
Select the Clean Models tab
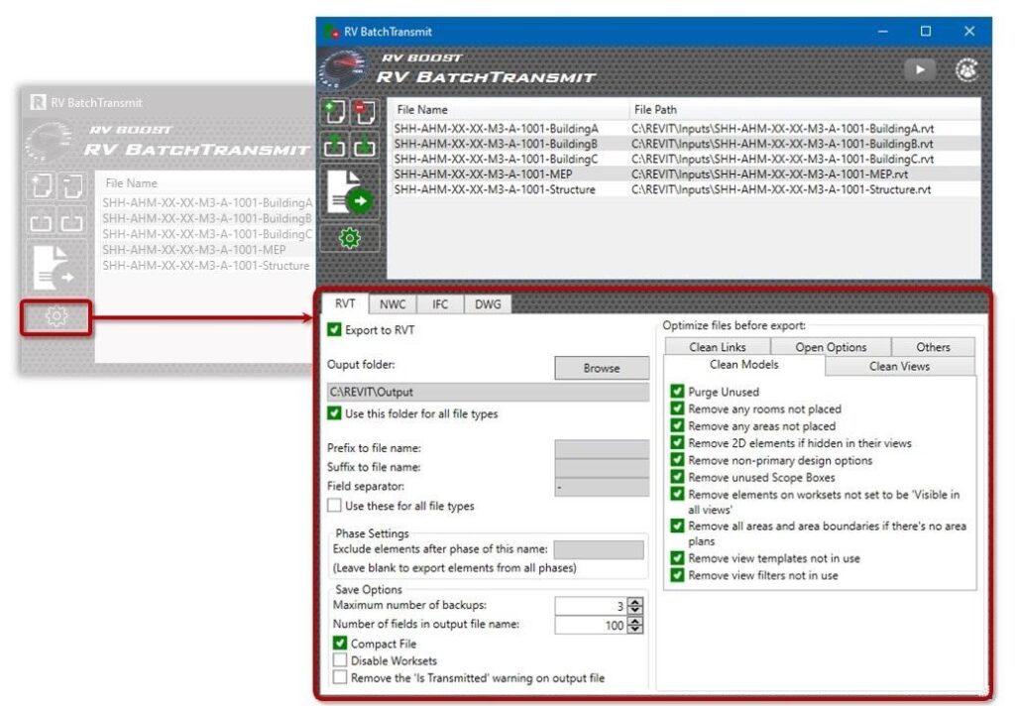tap(743, 365)
